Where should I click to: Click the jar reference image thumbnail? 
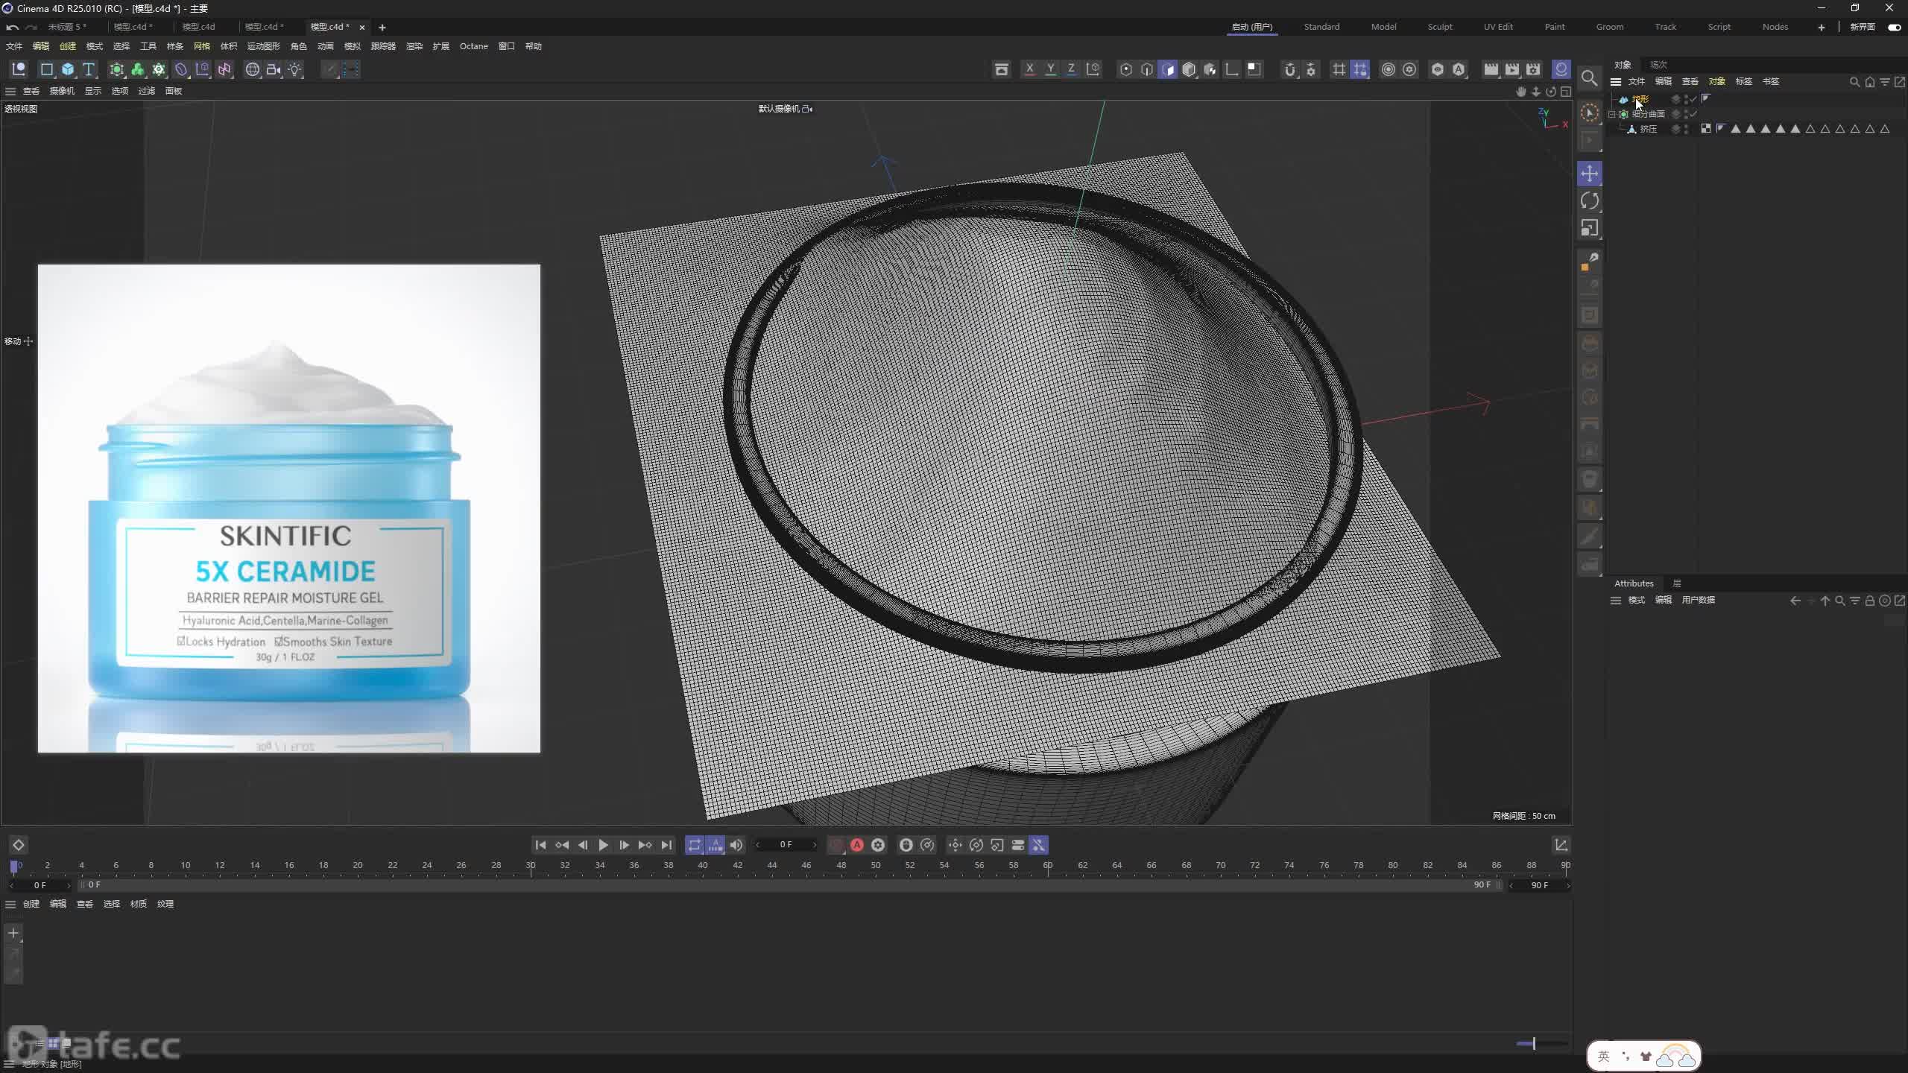pos(289,508)
